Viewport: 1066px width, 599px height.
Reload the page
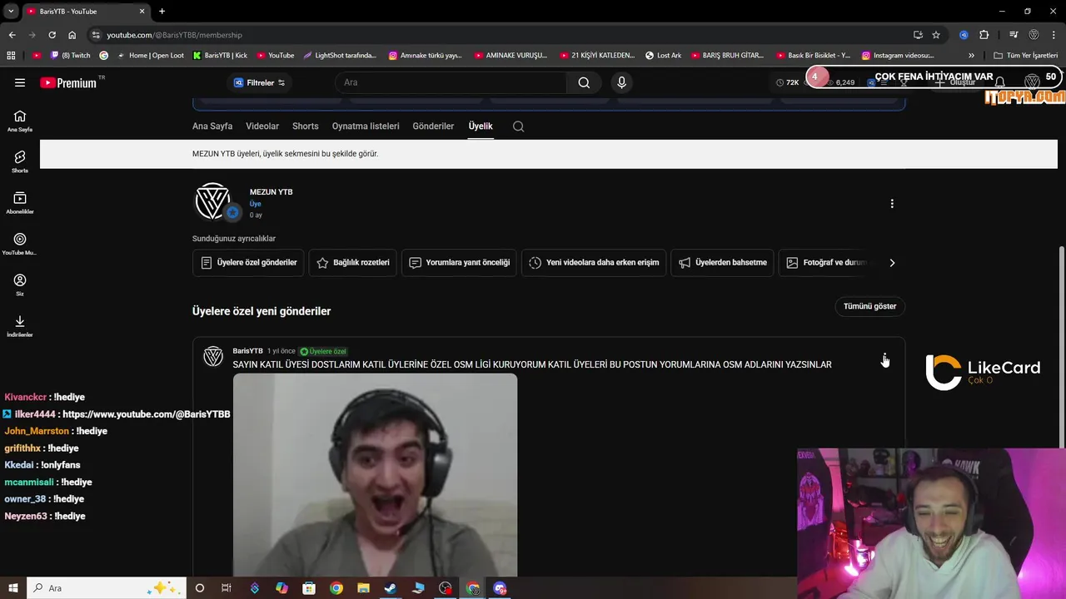point(52,35)
